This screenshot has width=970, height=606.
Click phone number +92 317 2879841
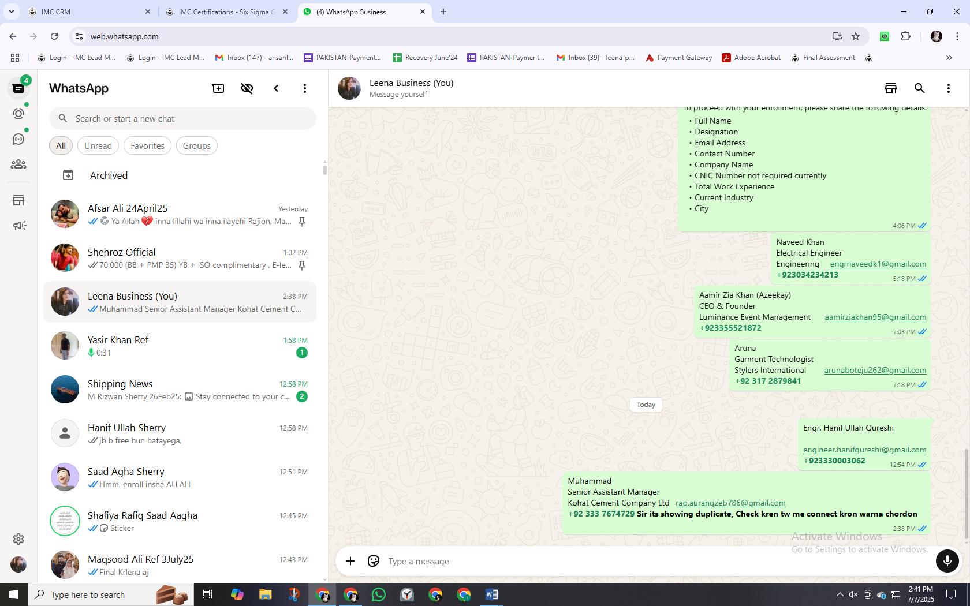[767, 381]
